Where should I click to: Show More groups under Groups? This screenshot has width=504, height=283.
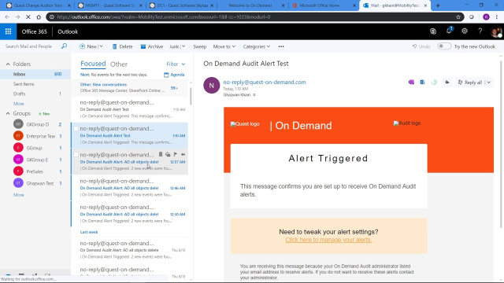(19, 195)
